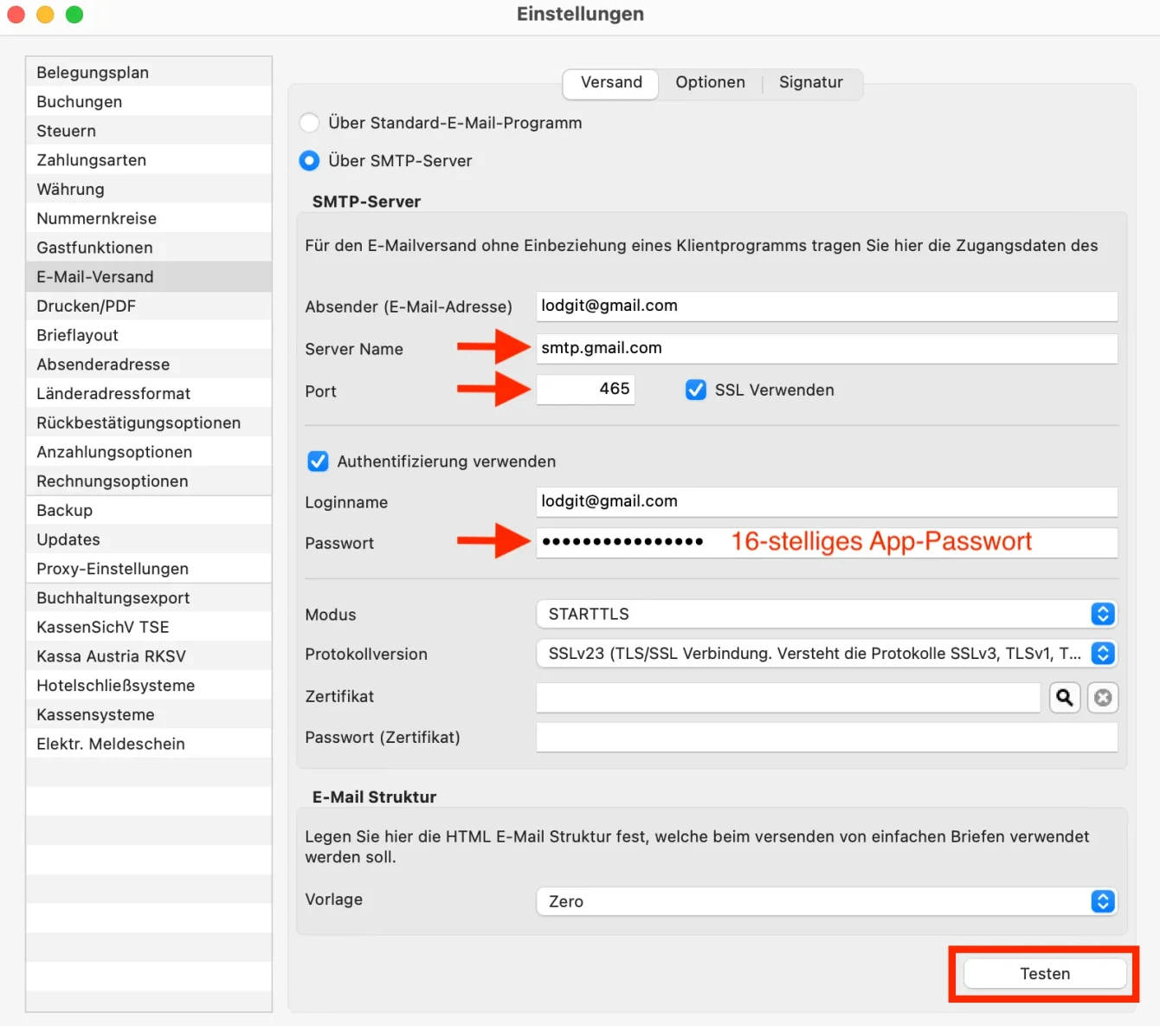Open the Modus STARTTLS dropdown
1160x1026 pixels.
click(827, 614)
